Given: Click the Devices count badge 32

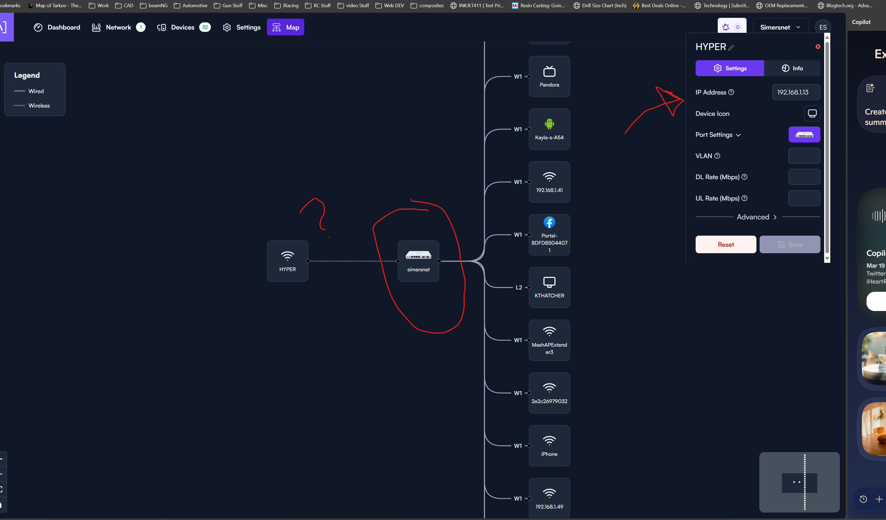Looking at the screenshot, I should 205,27.
